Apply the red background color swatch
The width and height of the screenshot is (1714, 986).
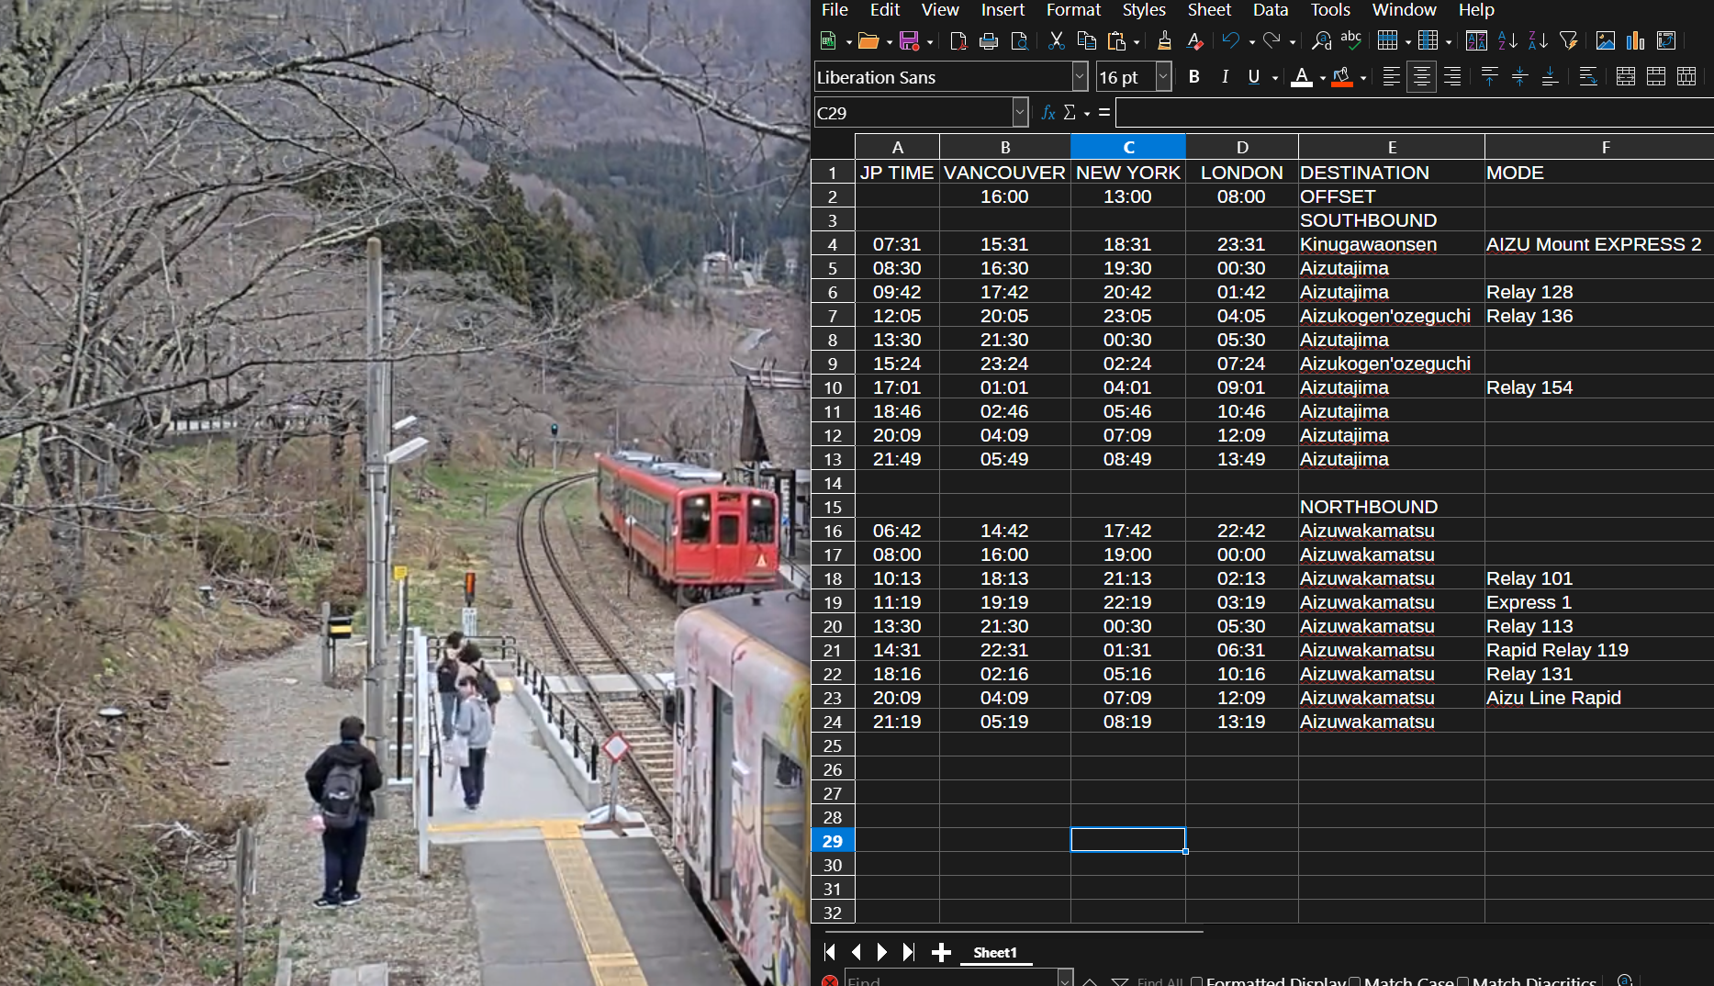pyautogui.click(x=1342, y=78)
